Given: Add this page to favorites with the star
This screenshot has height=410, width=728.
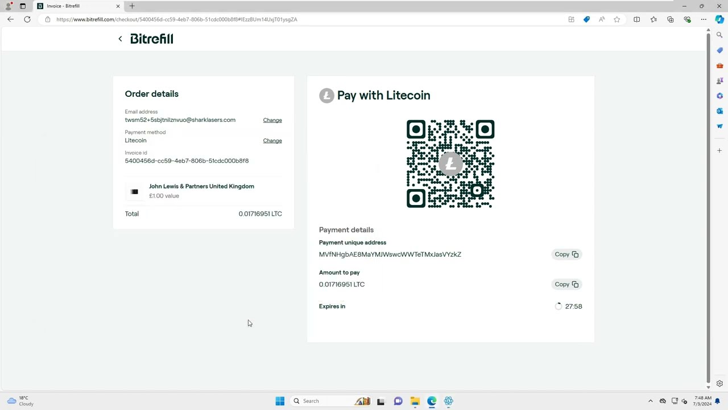Looking at the screenshot, I should point(617,19).
